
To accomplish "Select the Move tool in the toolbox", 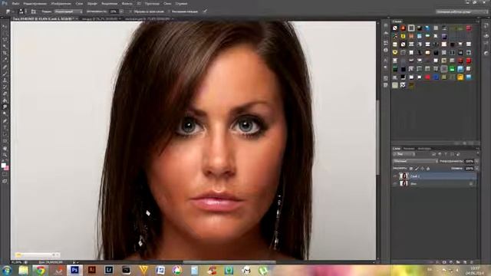I will [5, 26].
